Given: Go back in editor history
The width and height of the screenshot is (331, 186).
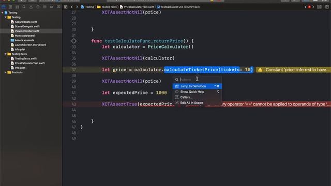Looking at the screenshot, I should point(72,7).
